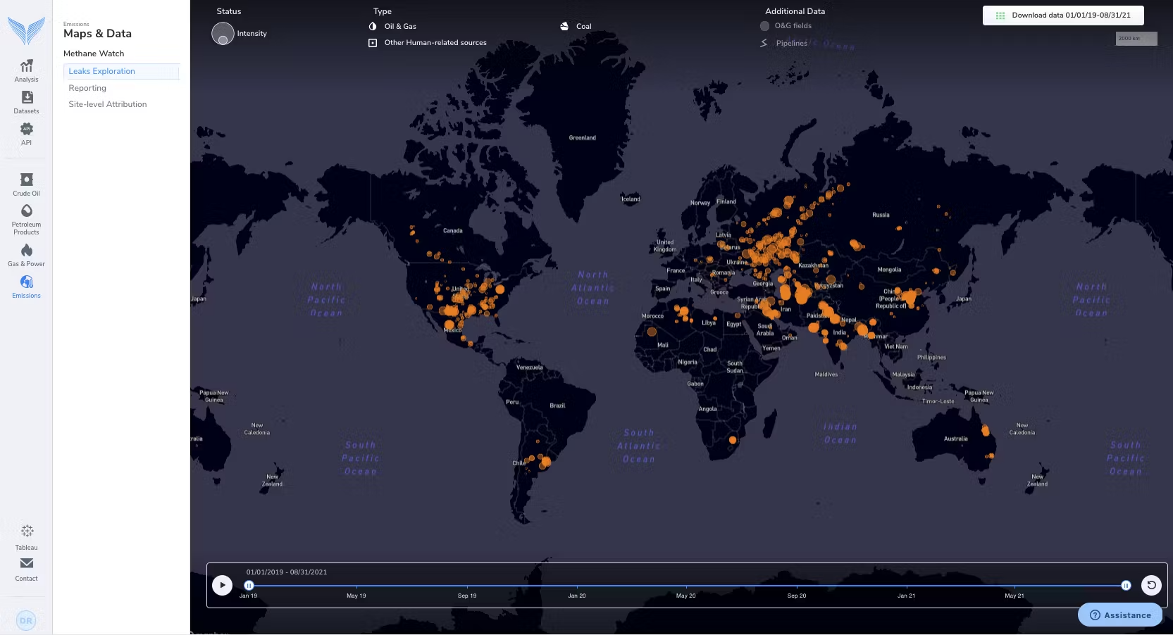Switch to the Reporting menu item
Image resolution: width=1173 pixels, height=635 pixels.
coord(87,88)
